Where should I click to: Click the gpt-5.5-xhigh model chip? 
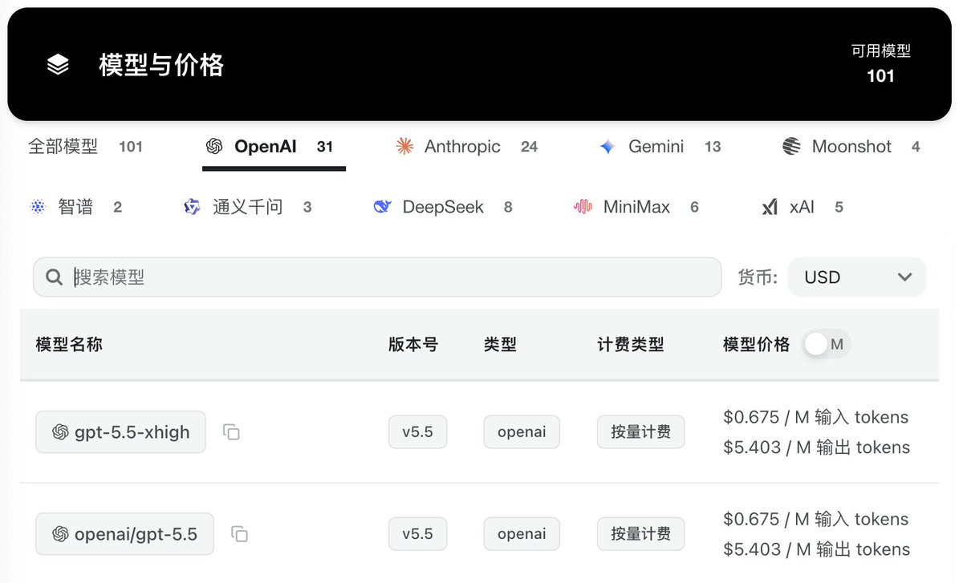[120, 432]
